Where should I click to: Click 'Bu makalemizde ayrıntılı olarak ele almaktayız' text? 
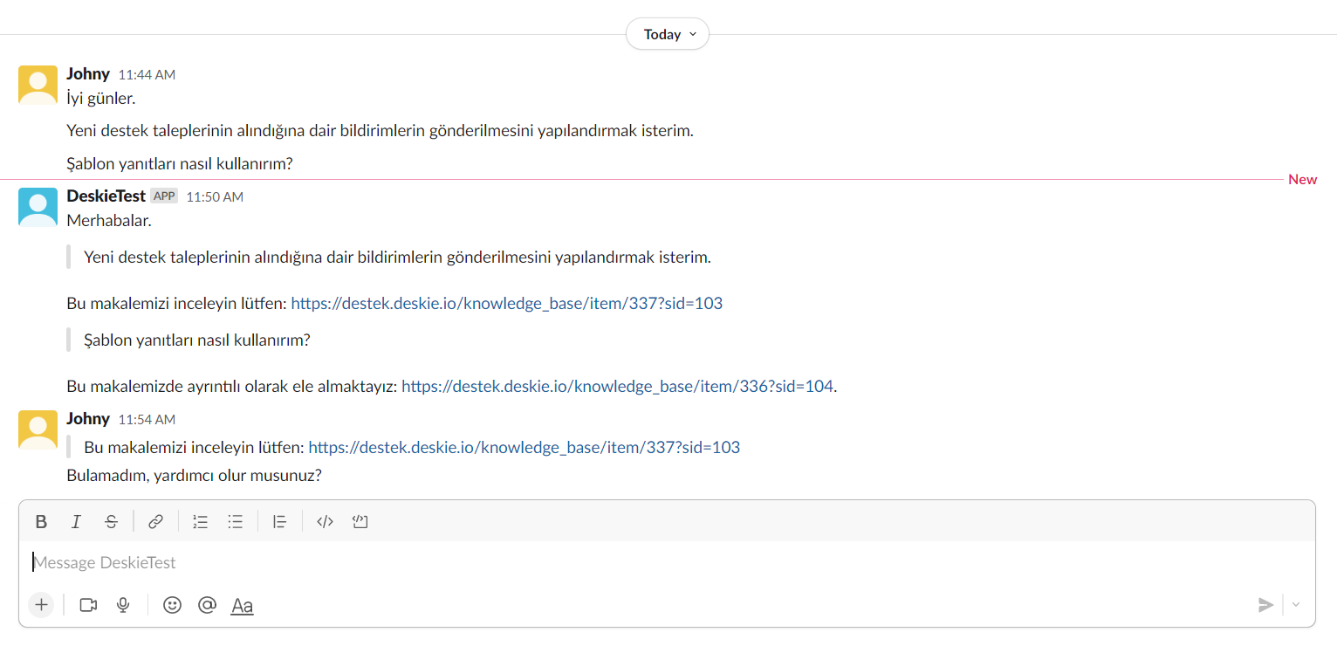[231, 386]
